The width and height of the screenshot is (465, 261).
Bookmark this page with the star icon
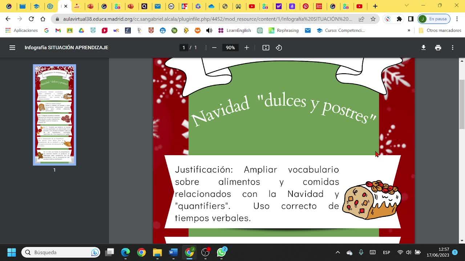coord(373,19)
